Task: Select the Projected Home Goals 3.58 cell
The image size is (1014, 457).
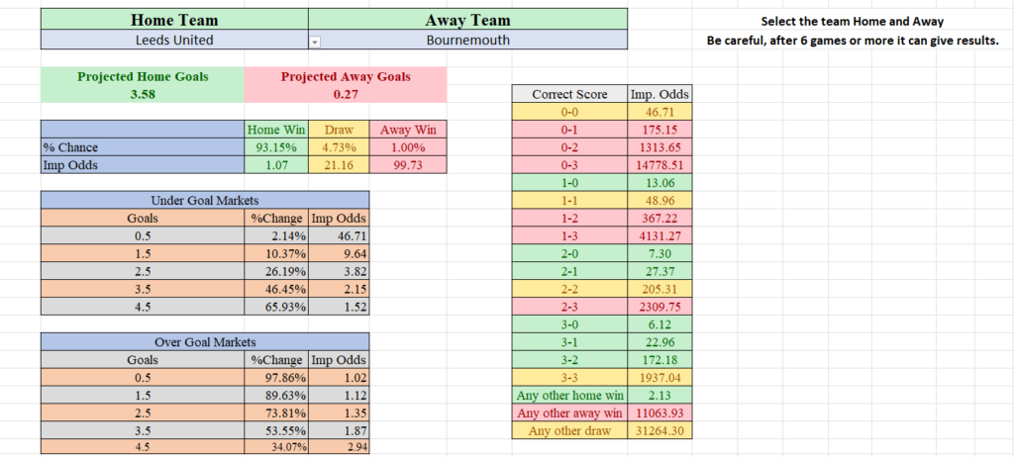Action: pos(143,85)
